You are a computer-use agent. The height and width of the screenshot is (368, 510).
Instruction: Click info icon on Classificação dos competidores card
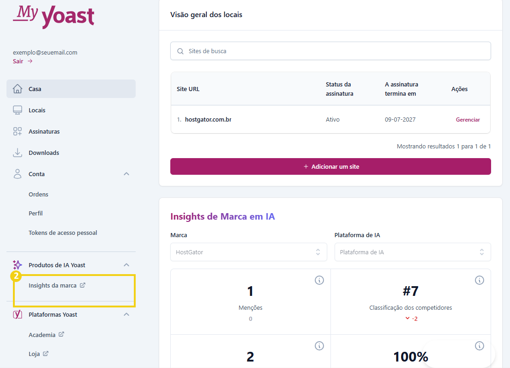click(480, 280)
